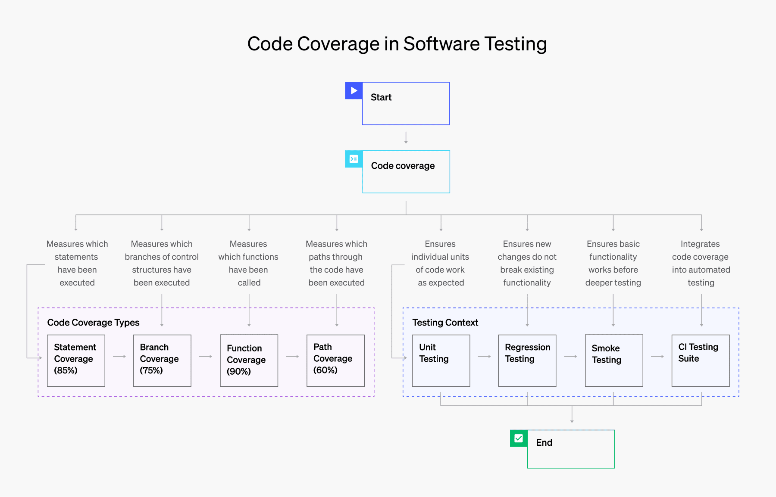Click the description about integrating code coverage into automated testing
Image resolution: width=776 pixels, height=497 pixels.
click(x=701, y=263)
